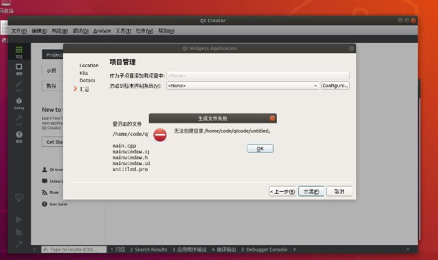Click the green Run arrow icon
Viewport: 438px width, 260px height.
19,220
